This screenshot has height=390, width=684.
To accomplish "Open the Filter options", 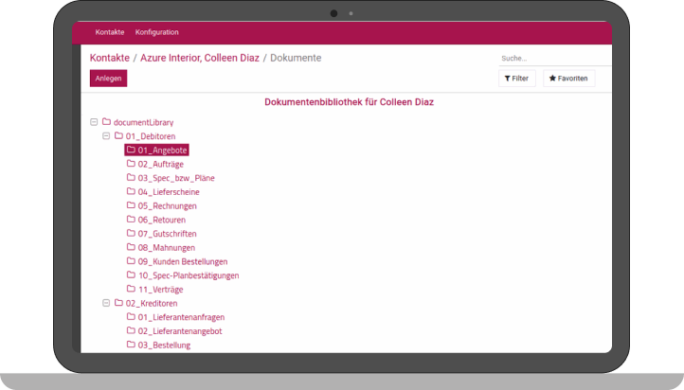I will tap(517, 79).
